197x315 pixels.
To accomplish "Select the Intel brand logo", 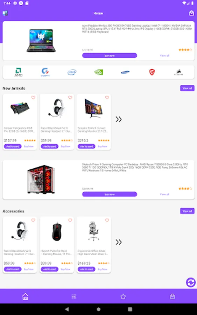I will [x=72, y=72].
